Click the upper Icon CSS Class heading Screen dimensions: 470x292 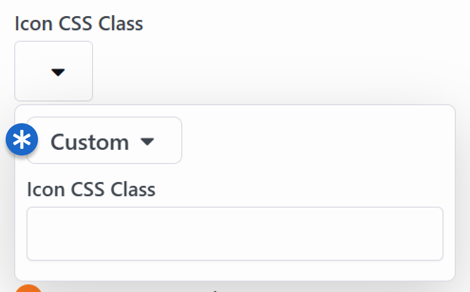pyautogui.click(x=79, y=23)
